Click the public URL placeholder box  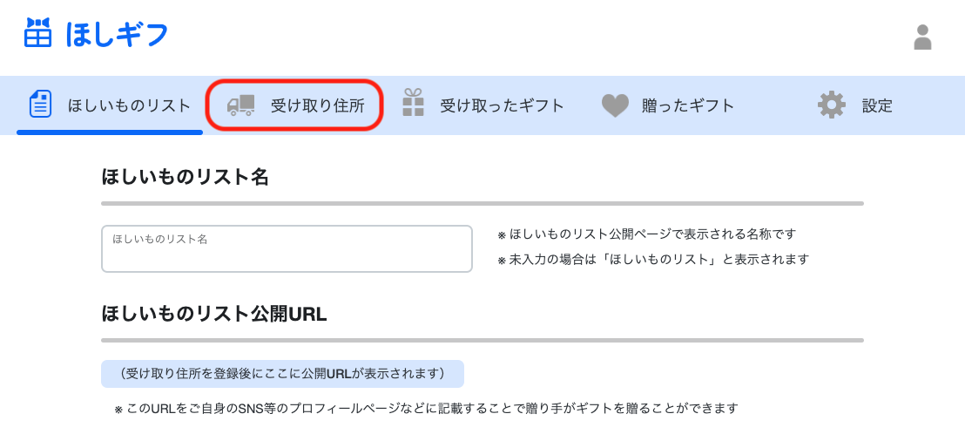pyautogui.click(x=282, y=374)
